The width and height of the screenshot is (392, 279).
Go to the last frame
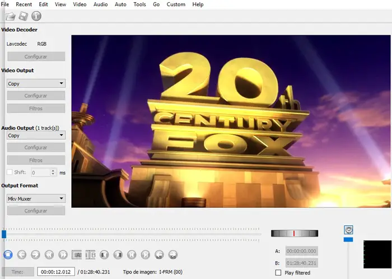tap(145, 255)
